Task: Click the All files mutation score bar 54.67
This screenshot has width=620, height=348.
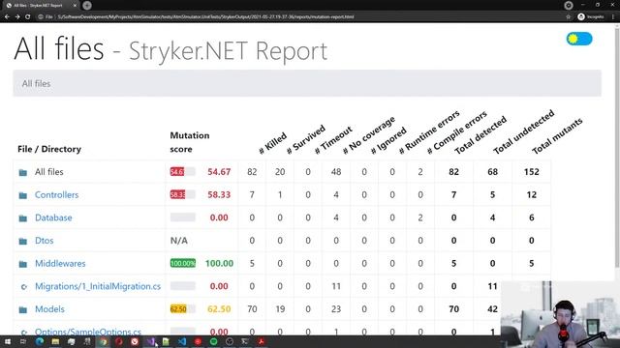Action: point(183,172)
